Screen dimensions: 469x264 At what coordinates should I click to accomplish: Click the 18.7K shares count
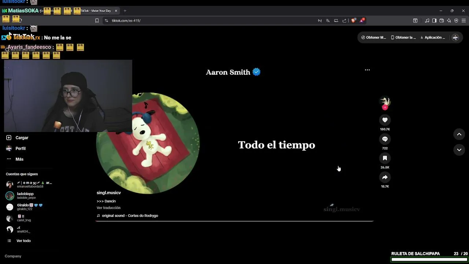[385, 187]
